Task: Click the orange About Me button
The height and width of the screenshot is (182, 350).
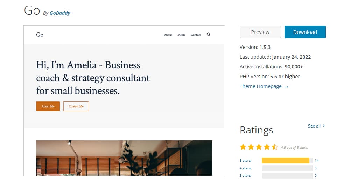Action: pos(48,106)
